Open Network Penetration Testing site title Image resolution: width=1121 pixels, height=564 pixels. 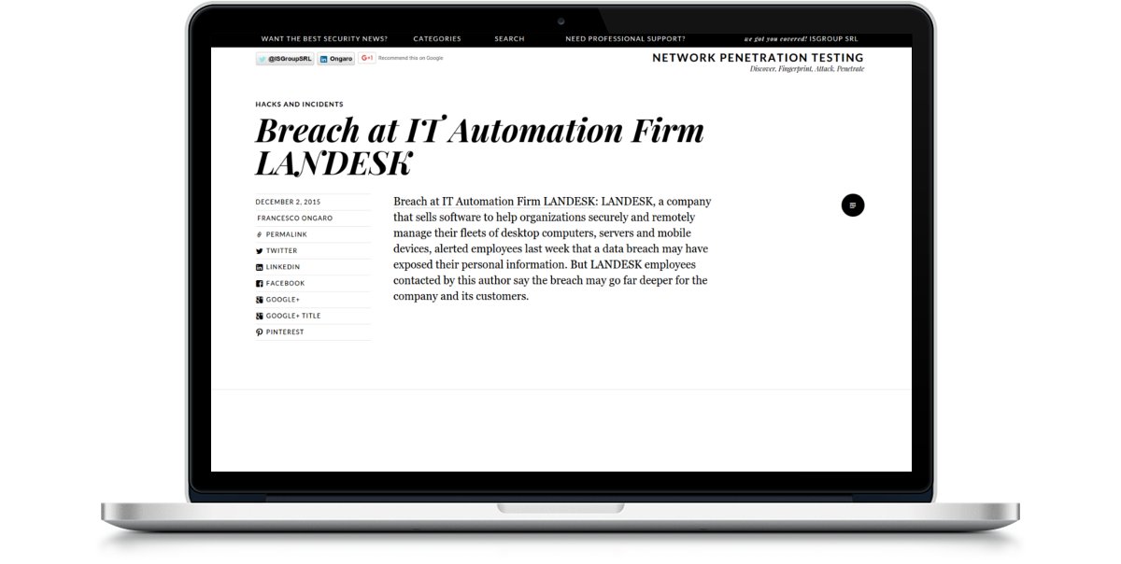point(758,58)
